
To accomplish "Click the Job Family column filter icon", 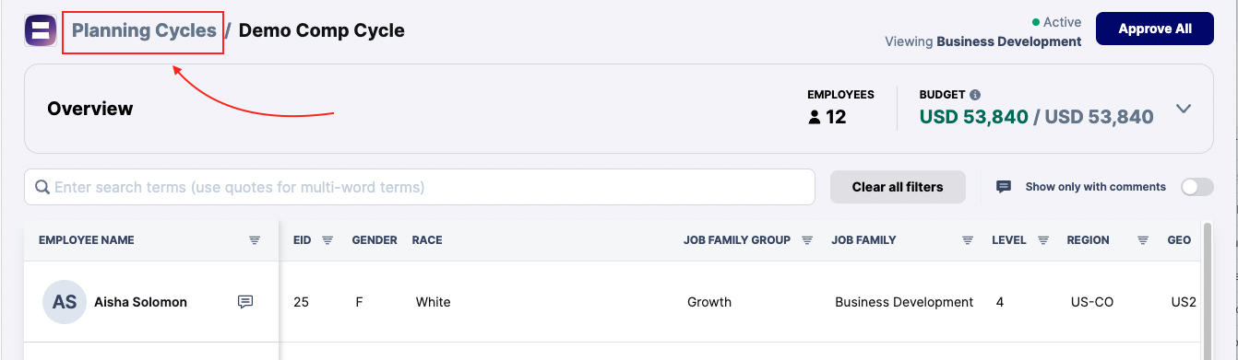I will (968, 240).
